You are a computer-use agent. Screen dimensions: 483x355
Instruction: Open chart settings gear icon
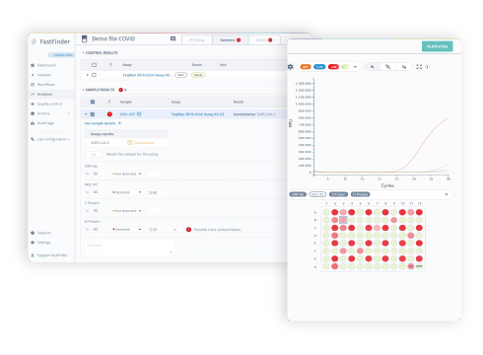coord(291,67)
